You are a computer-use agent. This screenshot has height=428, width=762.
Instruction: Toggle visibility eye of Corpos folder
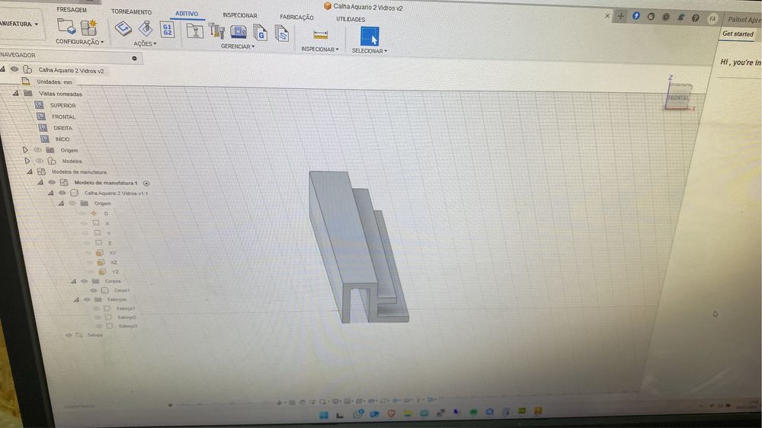(84, 281)
